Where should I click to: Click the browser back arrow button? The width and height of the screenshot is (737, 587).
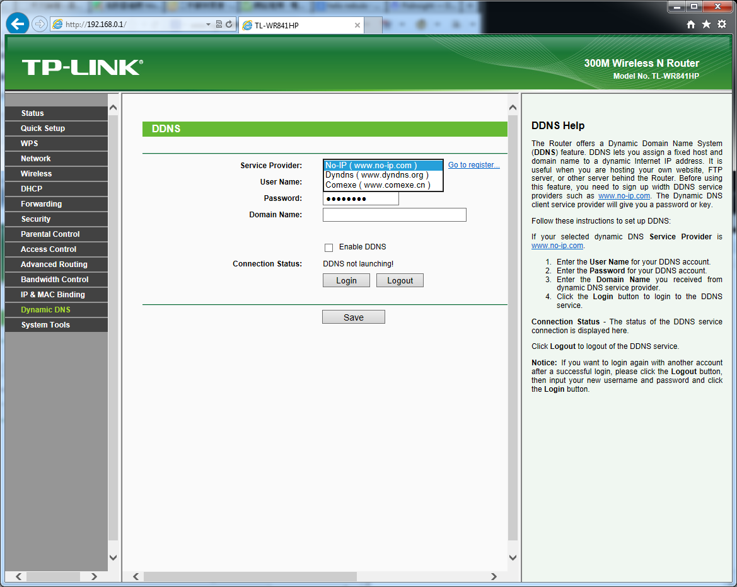pos(18,25)
